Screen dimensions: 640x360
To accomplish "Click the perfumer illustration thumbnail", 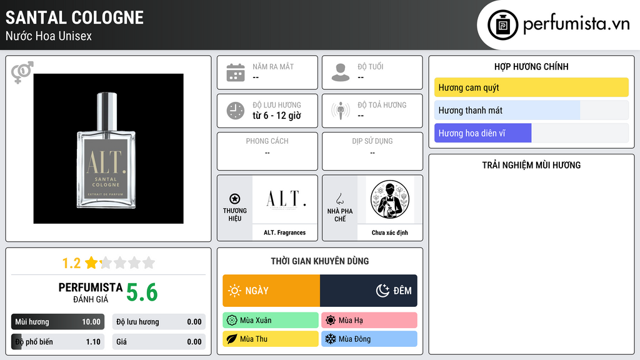I will 390,199.
